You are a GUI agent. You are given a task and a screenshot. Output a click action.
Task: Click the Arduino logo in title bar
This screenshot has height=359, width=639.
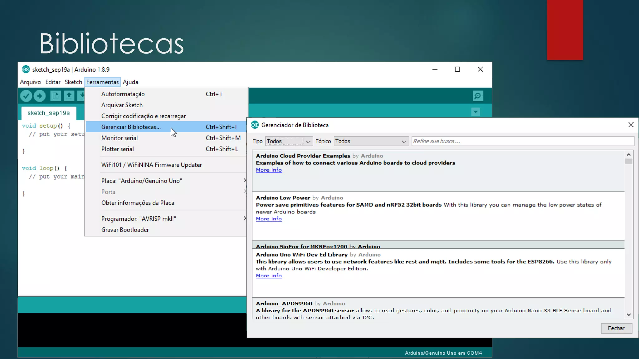[26, 69]
